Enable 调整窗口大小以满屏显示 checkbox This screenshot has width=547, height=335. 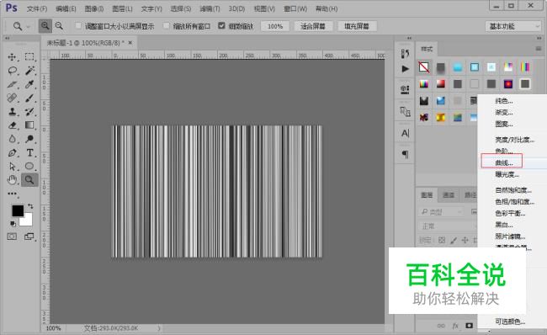(78, 26)
